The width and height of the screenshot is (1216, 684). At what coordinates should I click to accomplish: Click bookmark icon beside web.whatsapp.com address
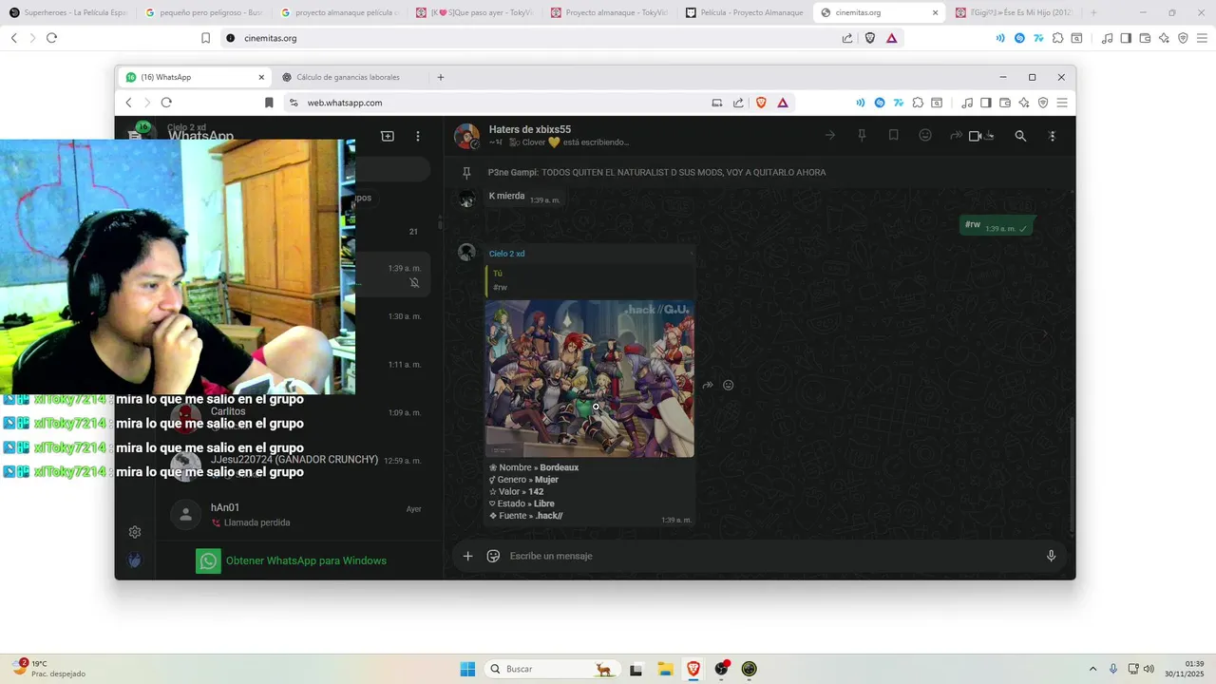pyautogui.click(x=269, y=103)
